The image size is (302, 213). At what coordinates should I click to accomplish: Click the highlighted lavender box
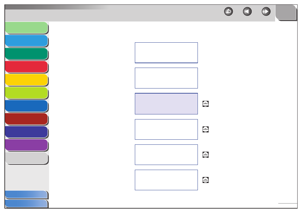[x=166, y=104]
